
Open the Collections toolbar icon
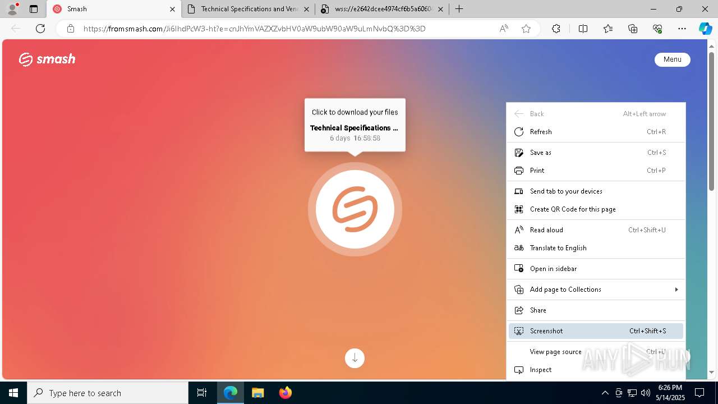[633, 29]
